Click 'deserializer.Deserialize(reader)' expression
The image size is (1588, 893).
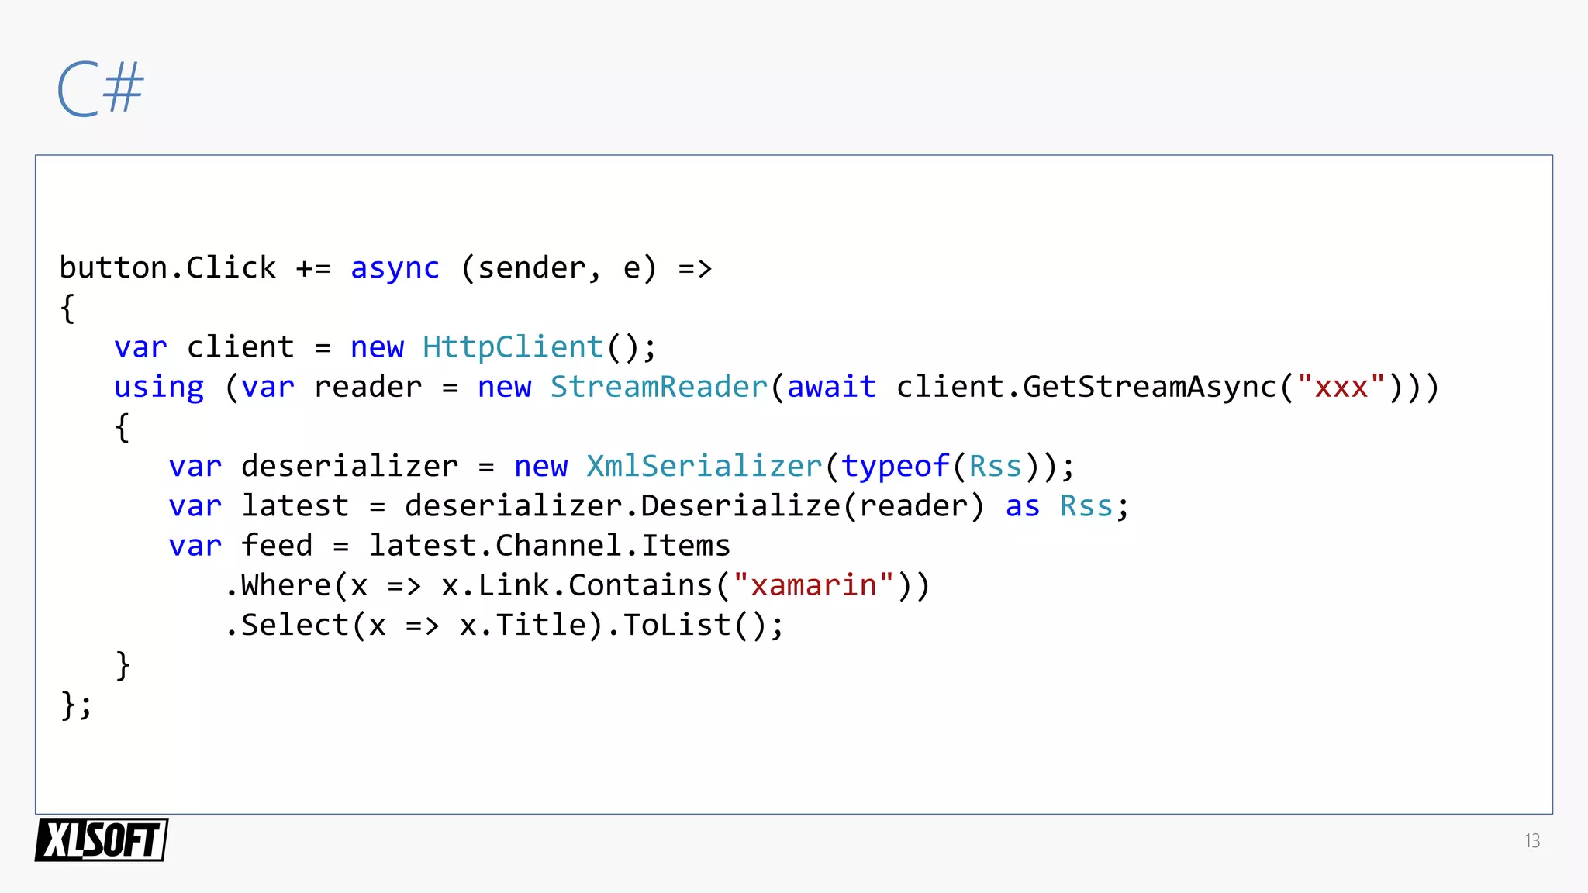(x=695, y=506)
